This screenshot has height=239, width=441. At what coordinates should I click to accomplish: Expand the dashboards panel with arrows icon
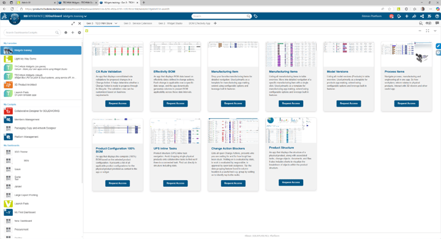point(73,24)
